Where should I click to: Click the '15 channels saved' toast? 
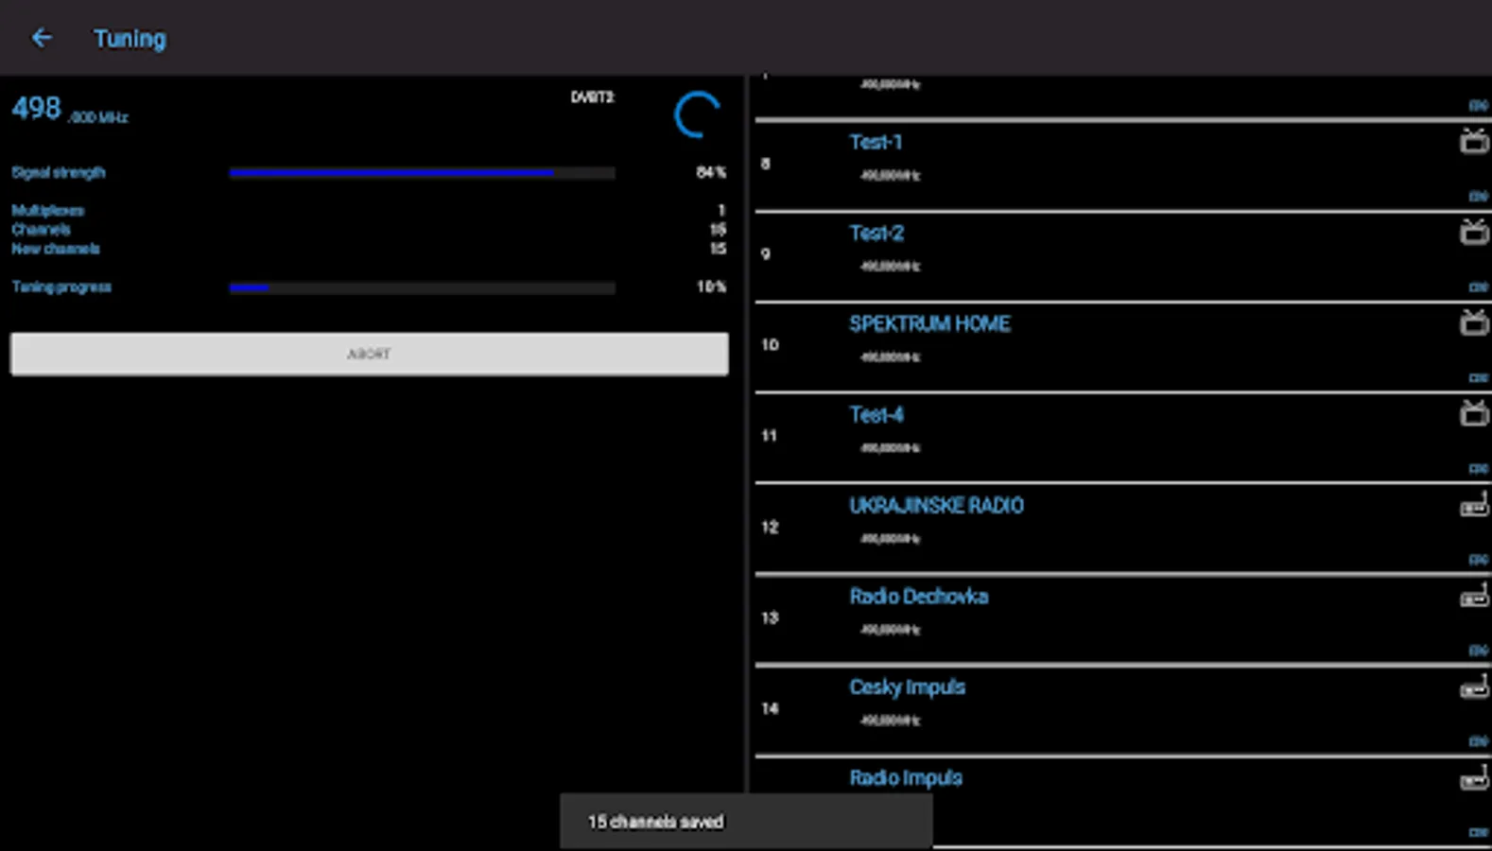pyautogui.click(x=746, y=822)
